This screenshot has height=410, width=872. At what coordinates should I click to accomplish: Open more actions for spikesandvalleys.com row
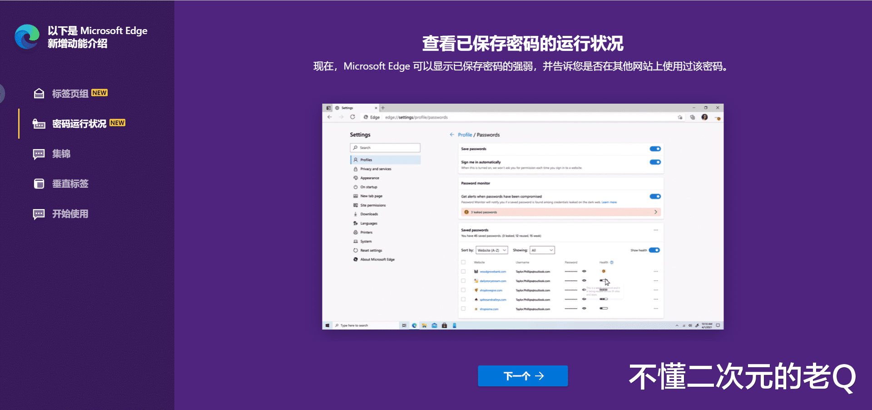click(x=656, y=300)
